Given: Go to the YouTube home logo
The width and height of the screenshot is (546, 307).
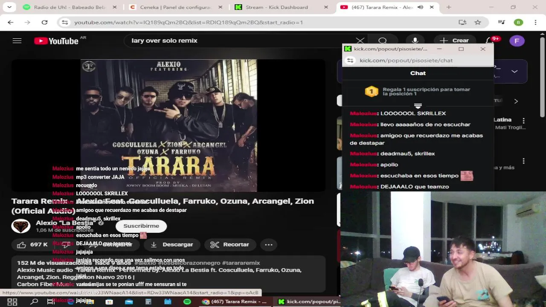Looking at the screenshot, I should tap(56, 41).
